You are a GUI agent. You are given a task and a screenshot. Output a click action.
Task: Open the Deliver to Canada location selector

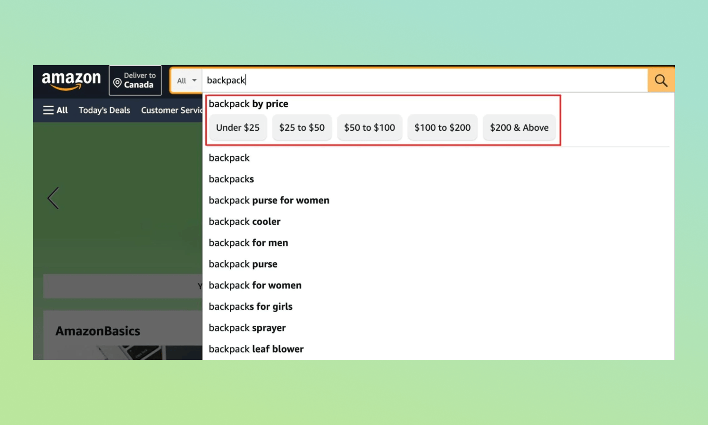tap(135, 80)
